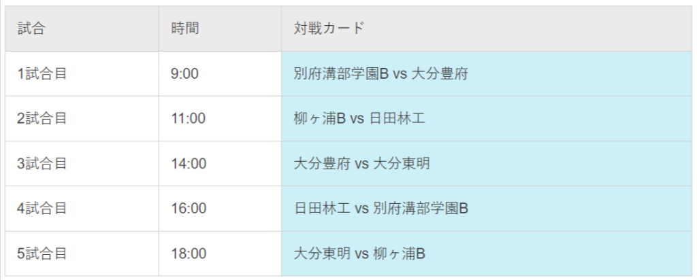
Task: Click the 16:00 time cell
Action: [x=220, y=209]
